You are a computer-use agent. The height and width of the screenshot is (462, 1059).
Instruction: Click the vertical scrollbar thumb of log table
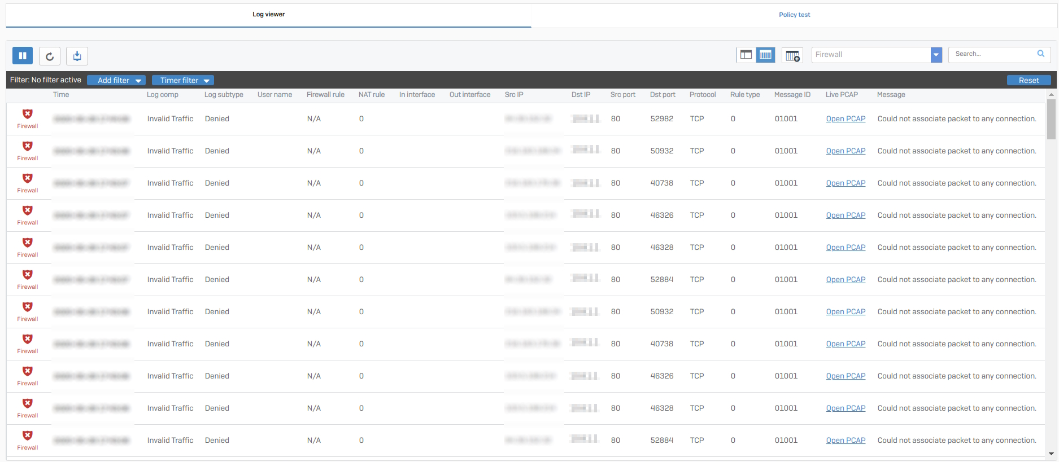point(1051,119)
